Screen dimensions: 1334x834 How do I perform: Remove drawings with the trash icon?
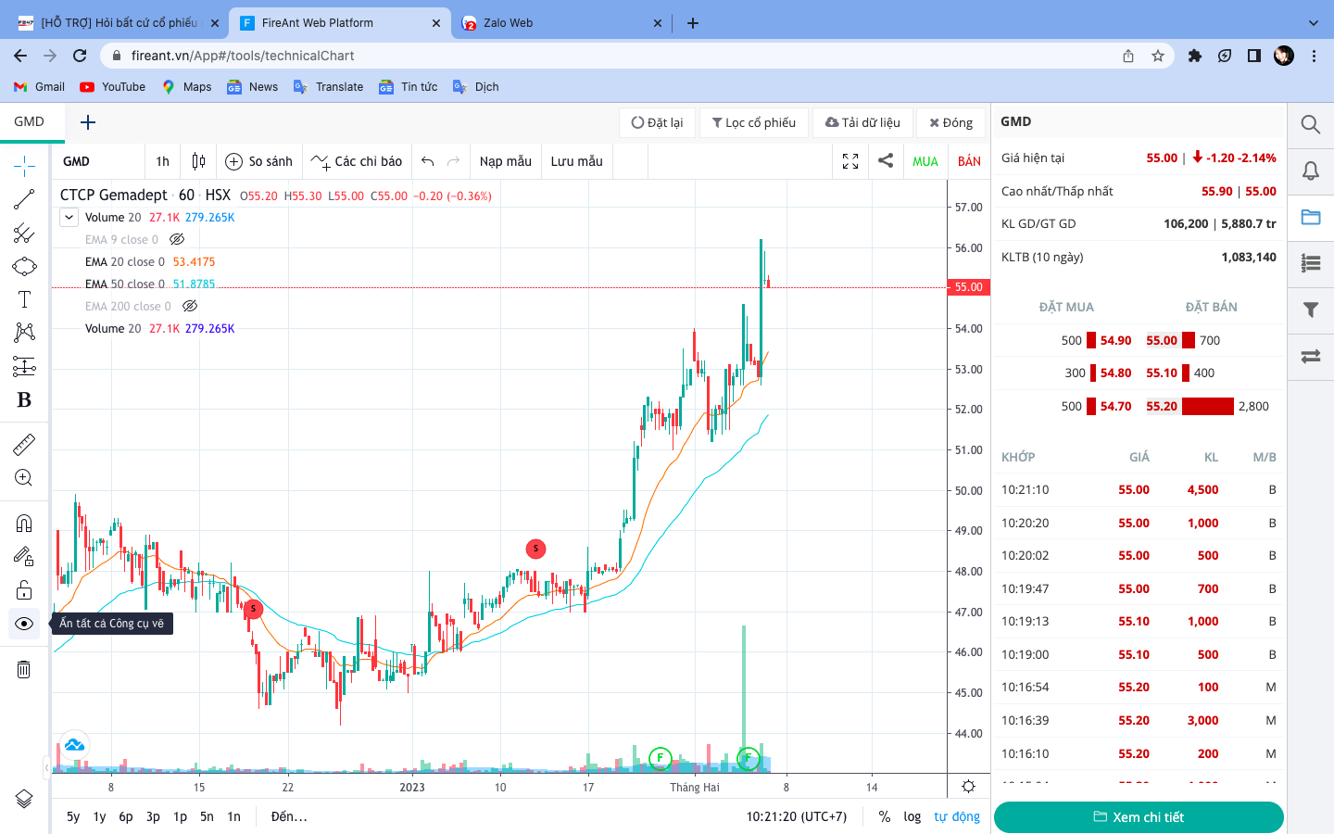pyautogui.click(x=24, y=669)
